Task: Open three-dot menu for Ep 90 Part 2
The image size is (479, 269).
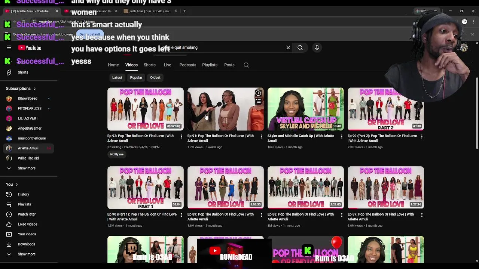Action: (x=422, y=137)
